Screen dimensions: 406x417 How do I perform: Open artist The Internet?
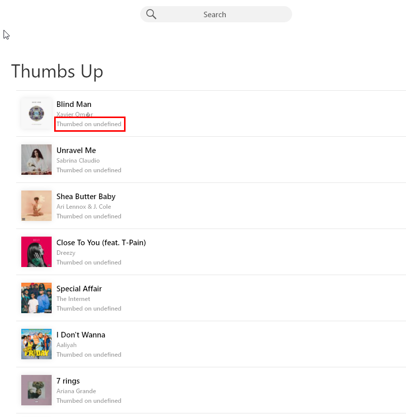(73, 299)
